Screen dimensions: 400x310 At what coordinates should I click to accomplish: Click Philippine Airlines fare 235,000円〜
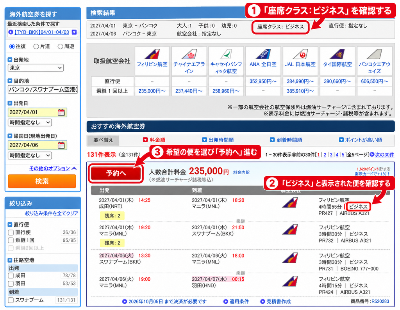coord(152,91)
